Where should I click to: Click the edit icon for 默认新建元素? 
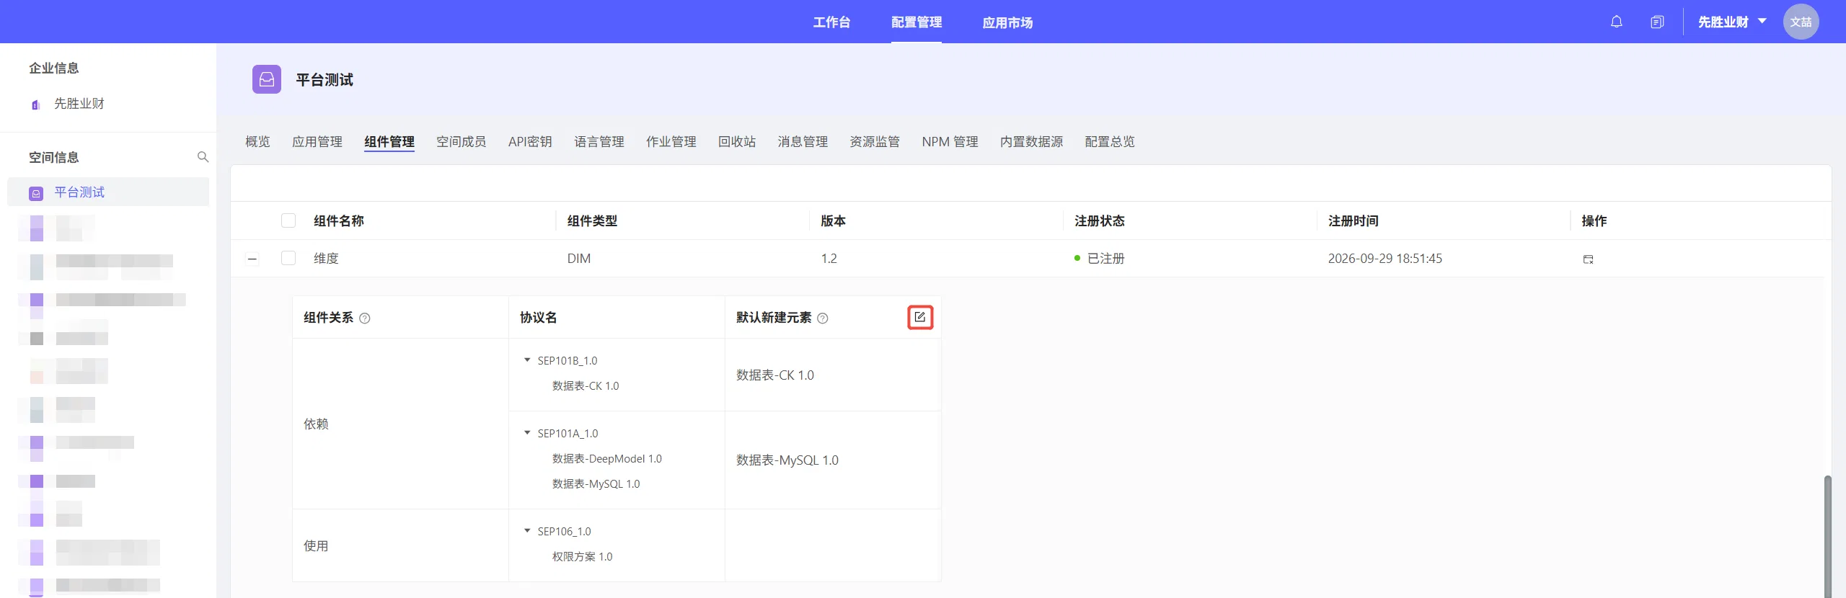pyautogui.click(x=920, y=317)
